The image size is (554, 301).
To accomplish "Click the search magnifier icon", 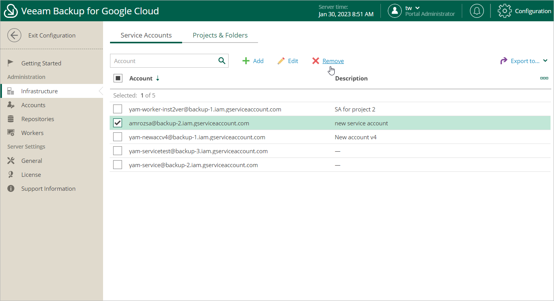I will (x=222, y=61).
